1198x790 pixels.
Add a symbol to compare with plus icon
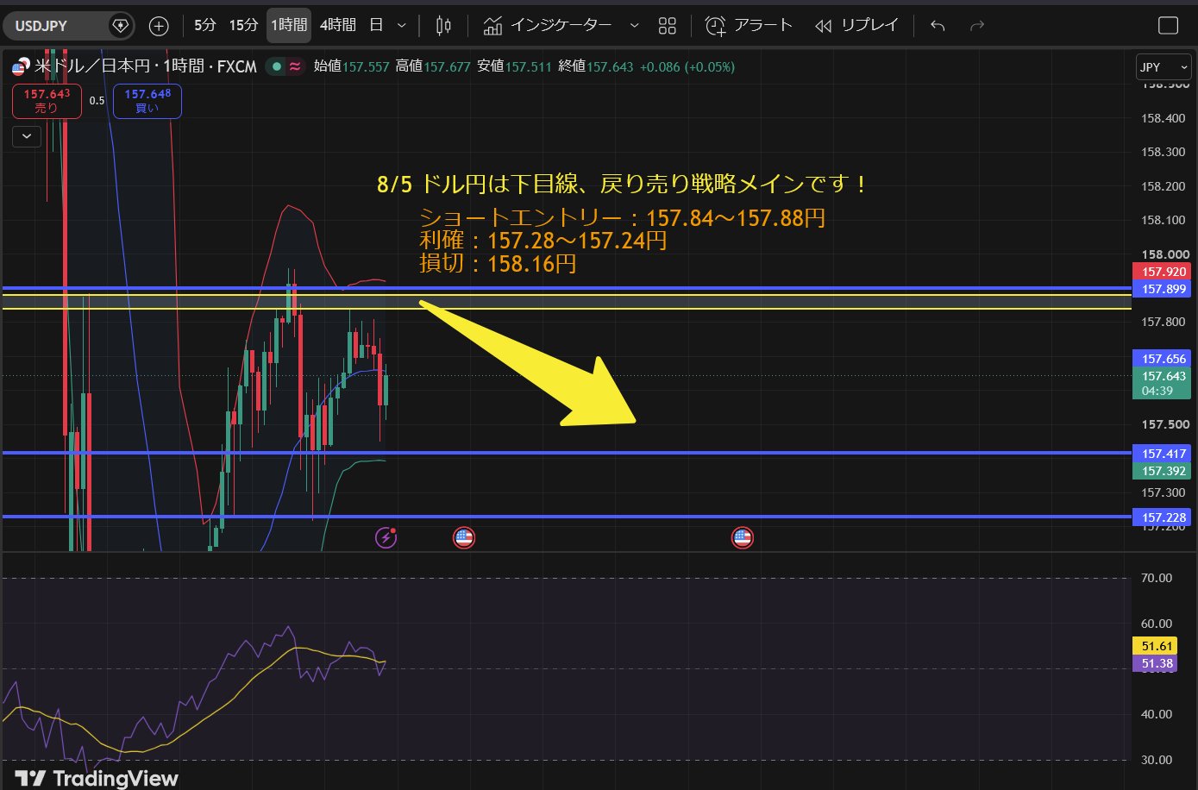[x=159, y=26]
